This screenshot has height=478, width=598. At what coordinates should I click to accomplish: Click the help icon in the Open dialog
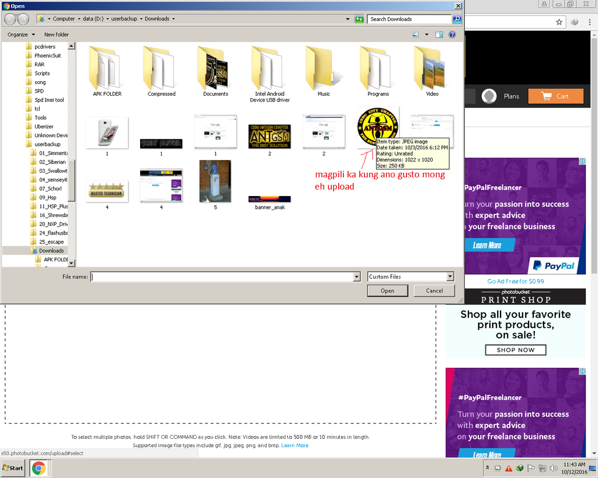point(452,34)
